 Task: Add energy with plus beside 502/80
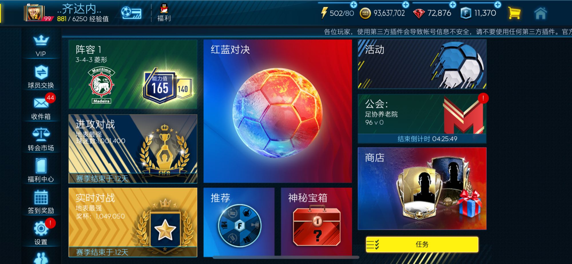click(x=353, y=4)
